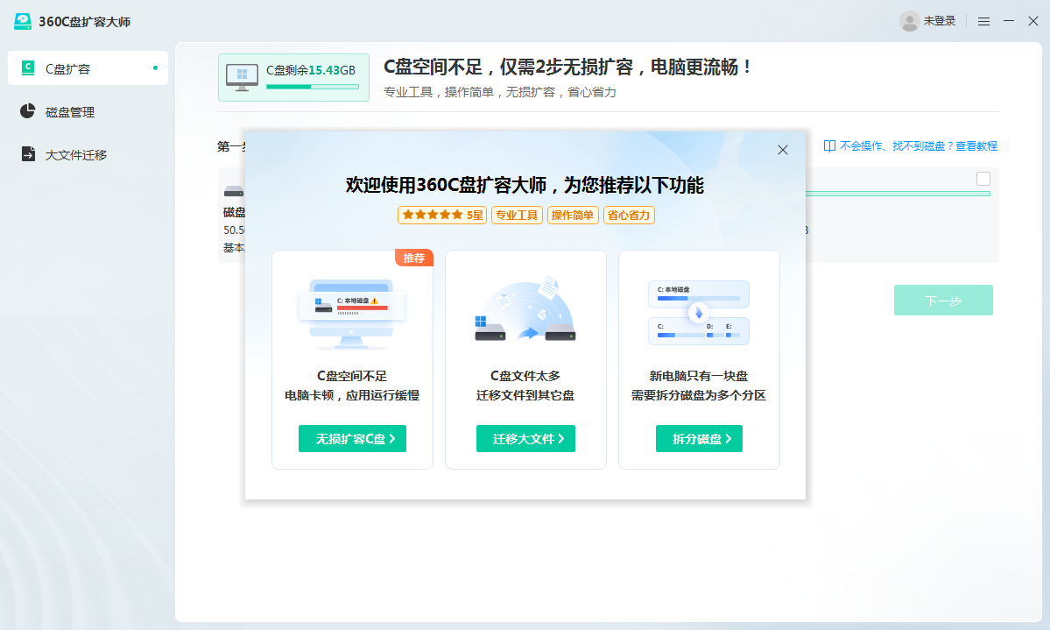Click the C盘剩余 space progress bar
Viewport: 1050px width, 630px height.
tap(312, 87)
